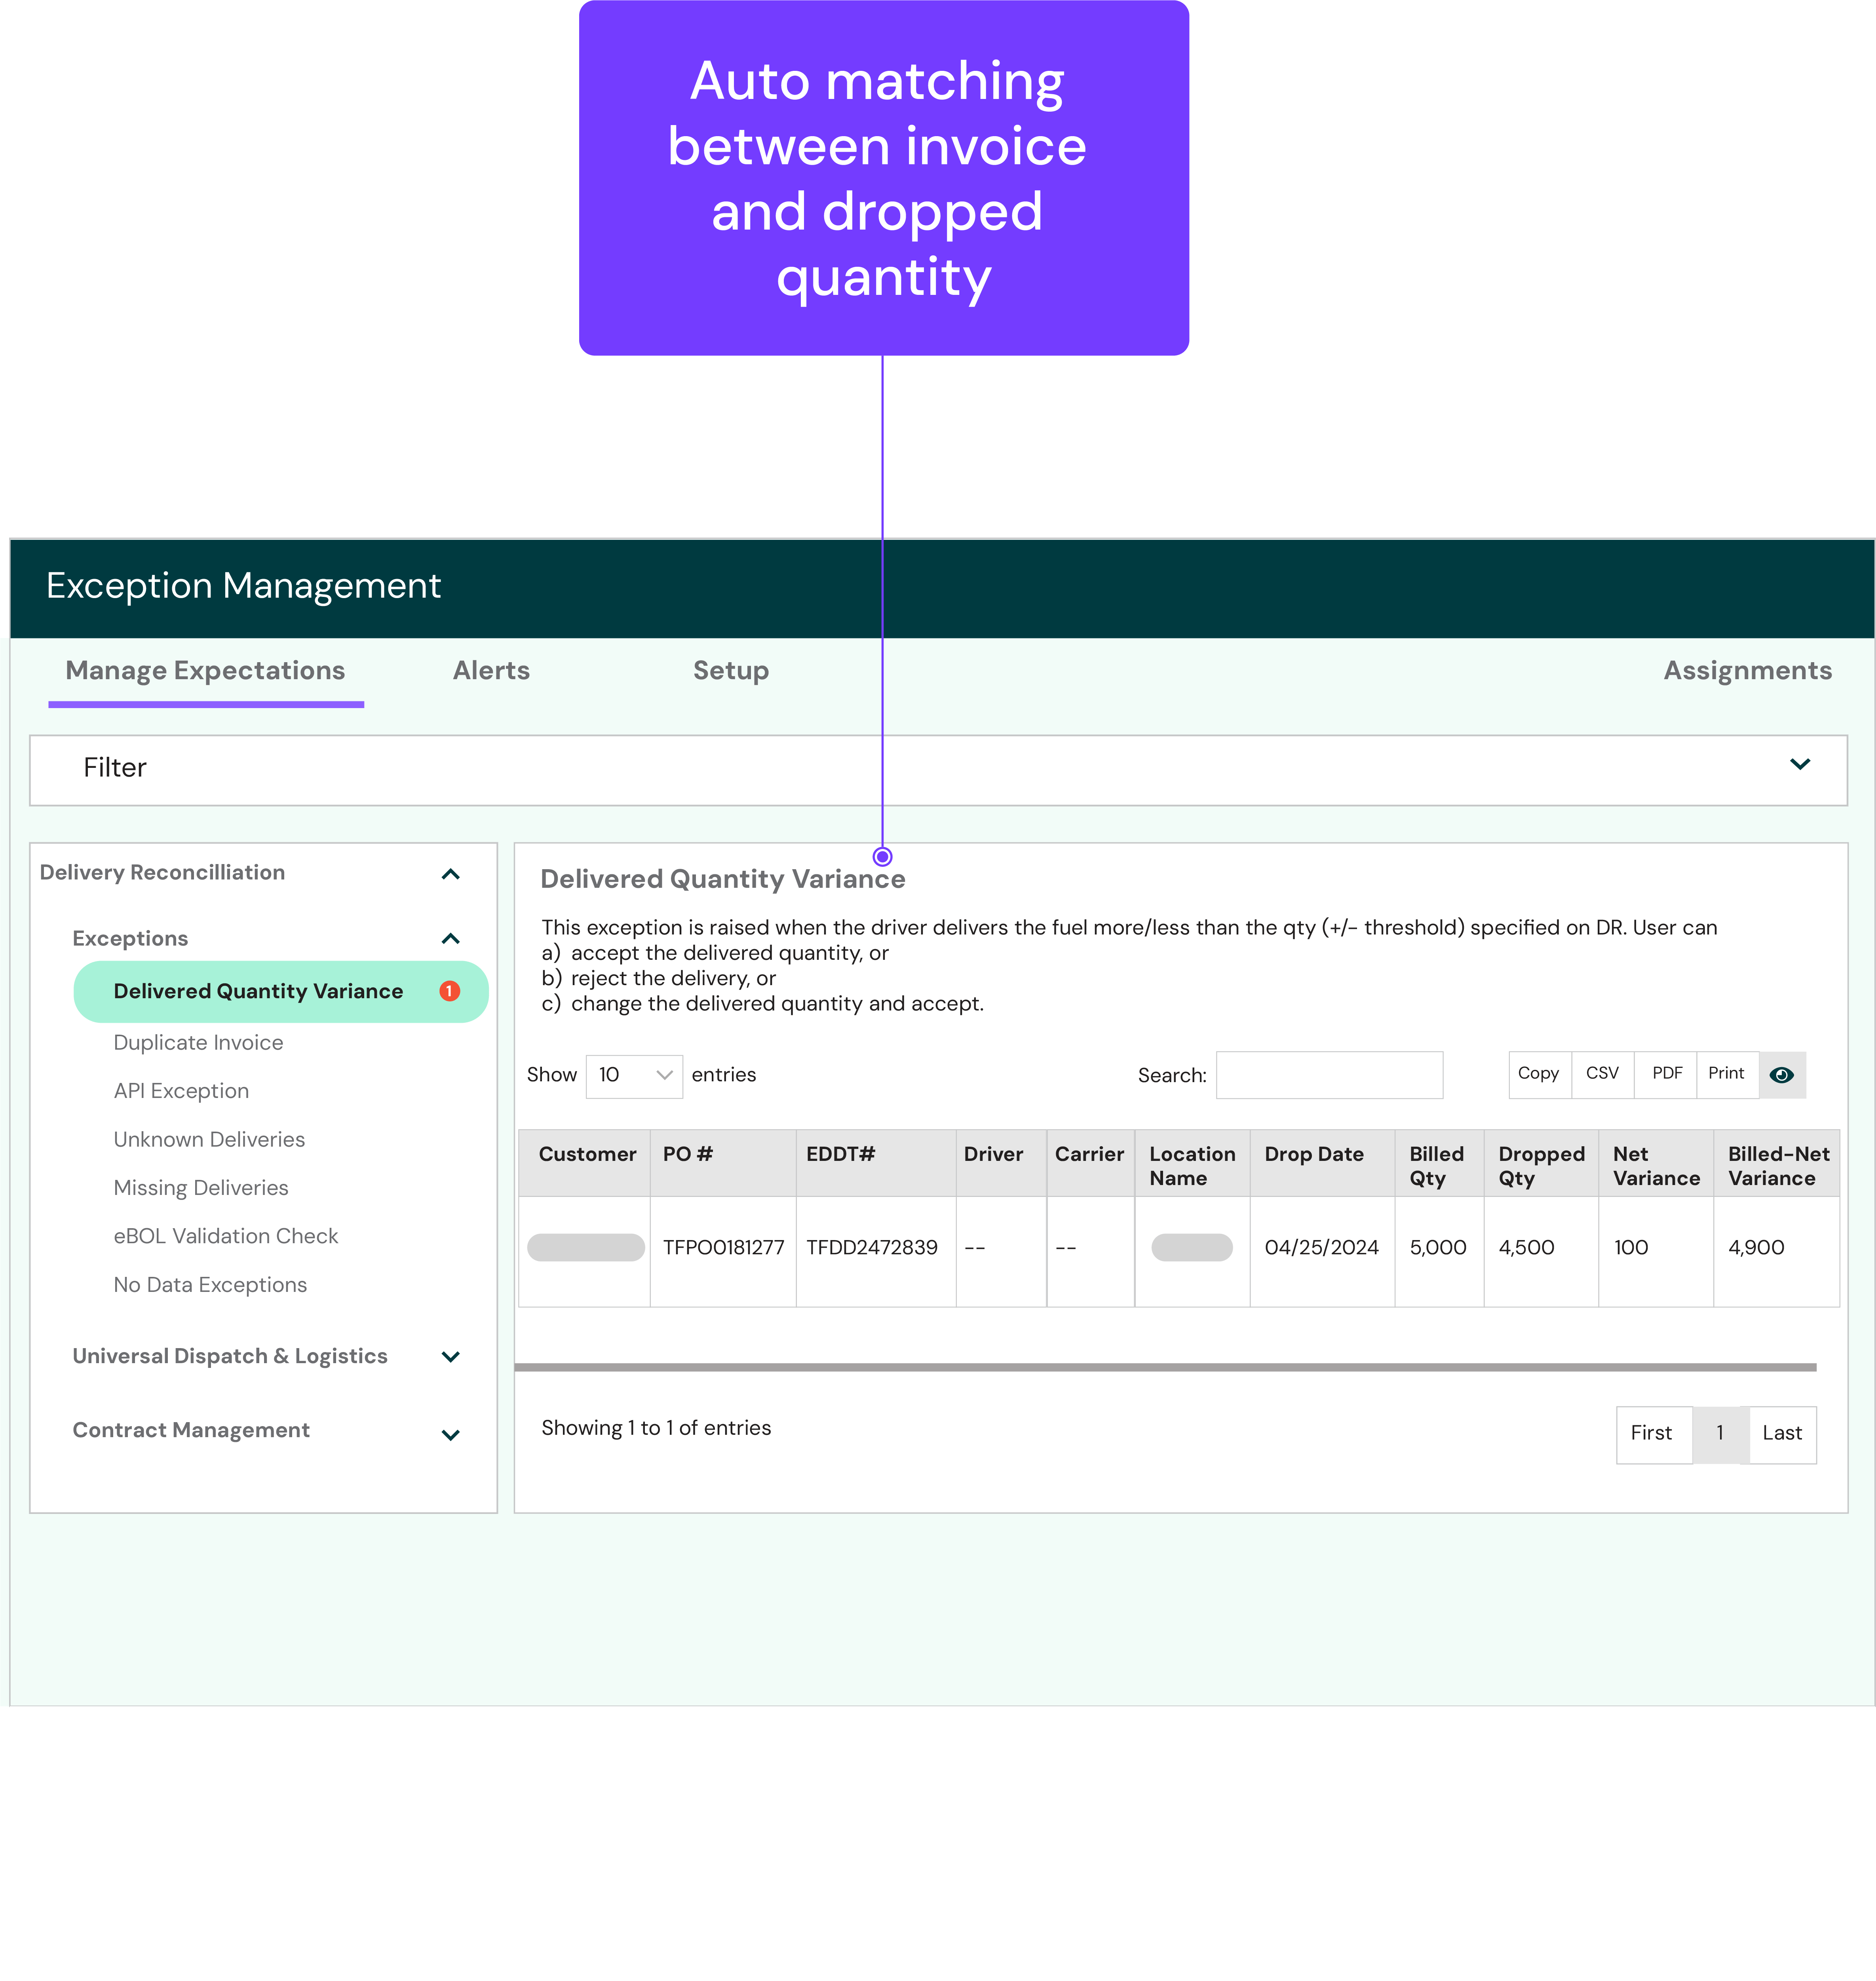Click the table horizontal scrollbar

1165,1367
